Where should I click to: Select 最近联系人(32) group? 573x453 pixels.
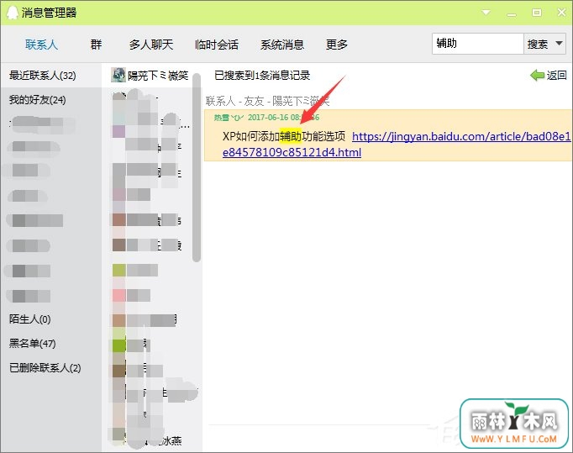(x=50, y=76)
